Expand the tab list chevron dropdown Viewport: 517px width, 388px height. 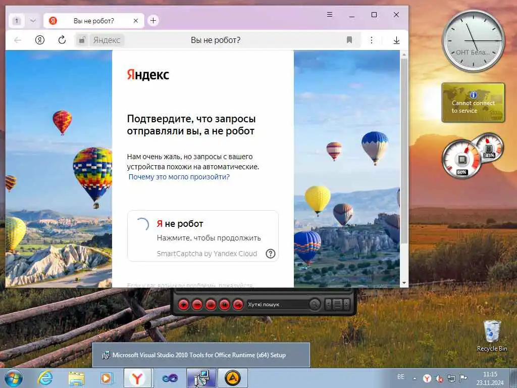click(x=33, y=21)
